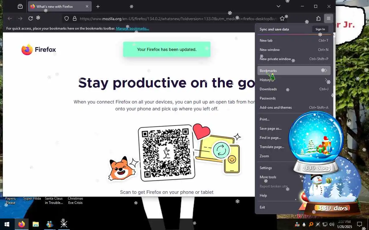Open the Firefox hamburger application menu
369x230 pixels.
coord(328,18)
